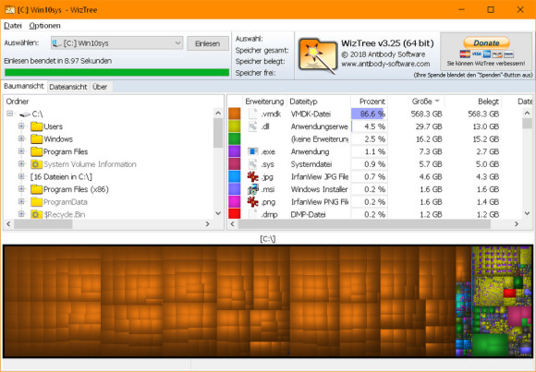Click the file type list scroll-down arrow
The height and width of the screenshot is (372, 536).
[x=527, y=213]
